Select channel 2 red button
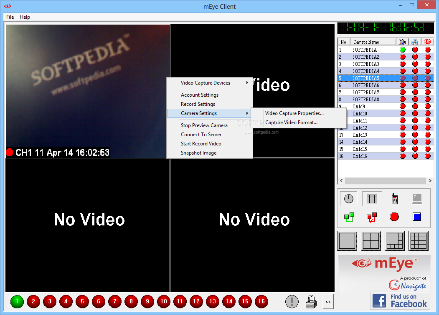This screenshot has height=315, width=439. (x=33, y=302)
